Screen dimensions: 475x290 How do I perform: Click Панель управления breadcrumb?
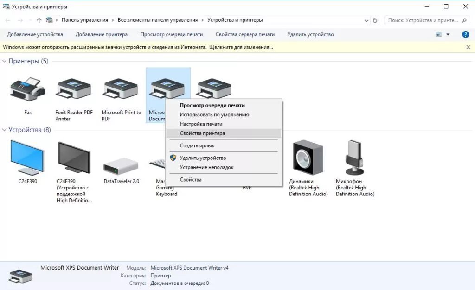(x=85, y=20)
